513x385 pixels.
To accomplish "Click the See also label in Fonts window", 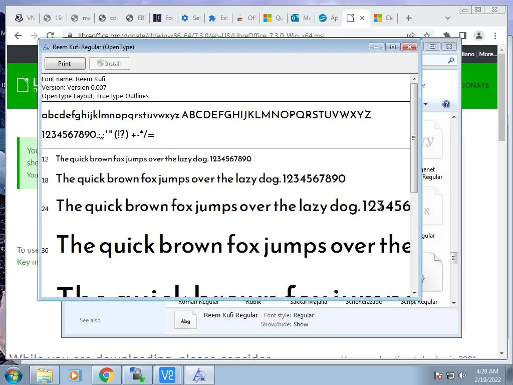I will click(90, 320).
